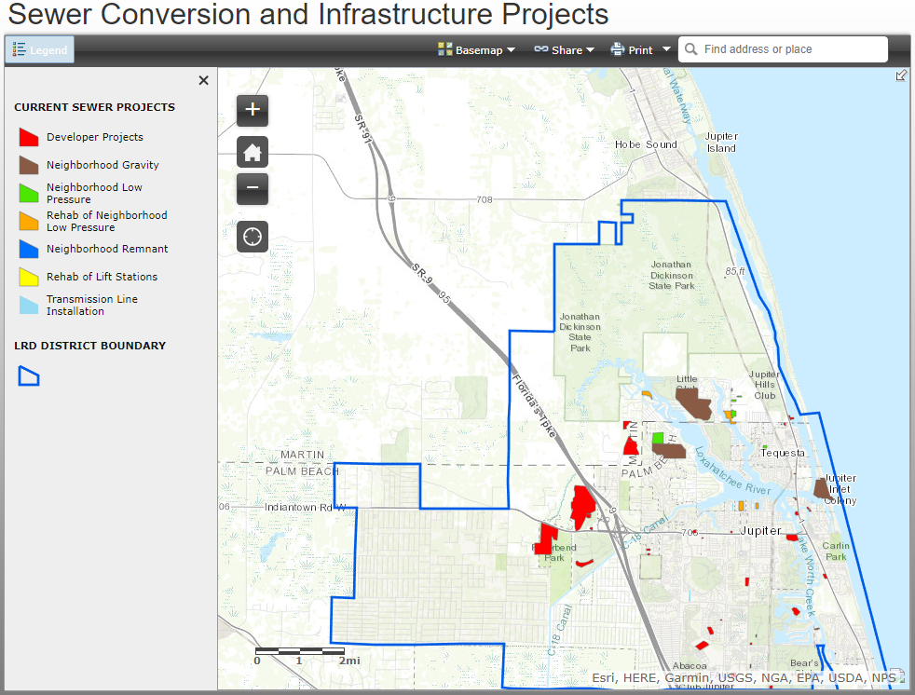Open the Share menu
The image size is (915, 695).
[565, 50]
